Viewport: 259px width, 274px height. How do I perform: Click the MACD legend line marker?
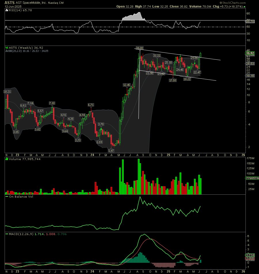[x=7, y=234]
